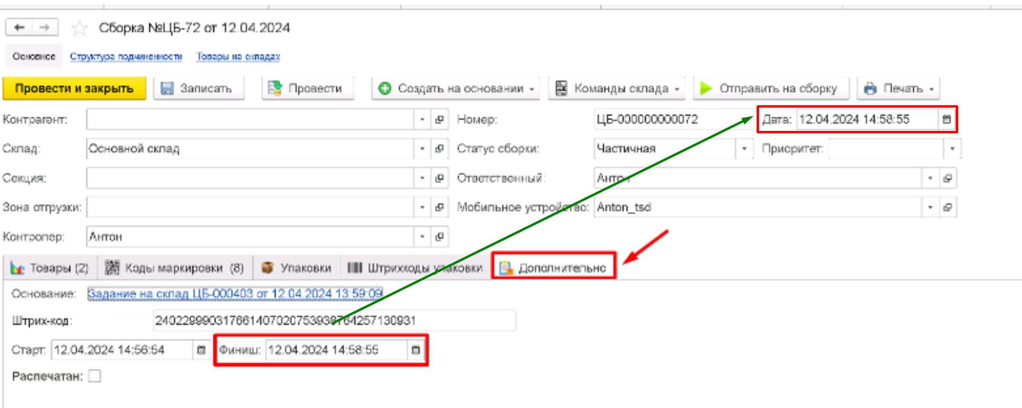Open calendar picker for the Финиш field
Image resolution: width=1022 pixels, height=408 pixels.
(x=415, y=350)
